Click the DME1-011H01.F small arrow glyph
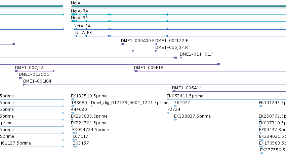The height and width of the screenshot is (155, 286). click(180, 58)
